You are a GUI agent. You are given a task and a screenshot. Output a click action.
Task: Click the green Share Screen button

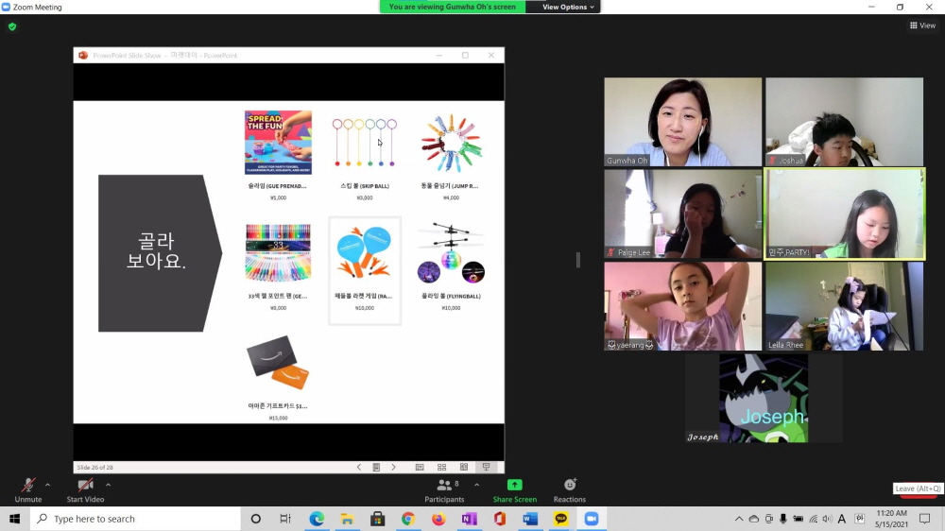click(514, 488)
